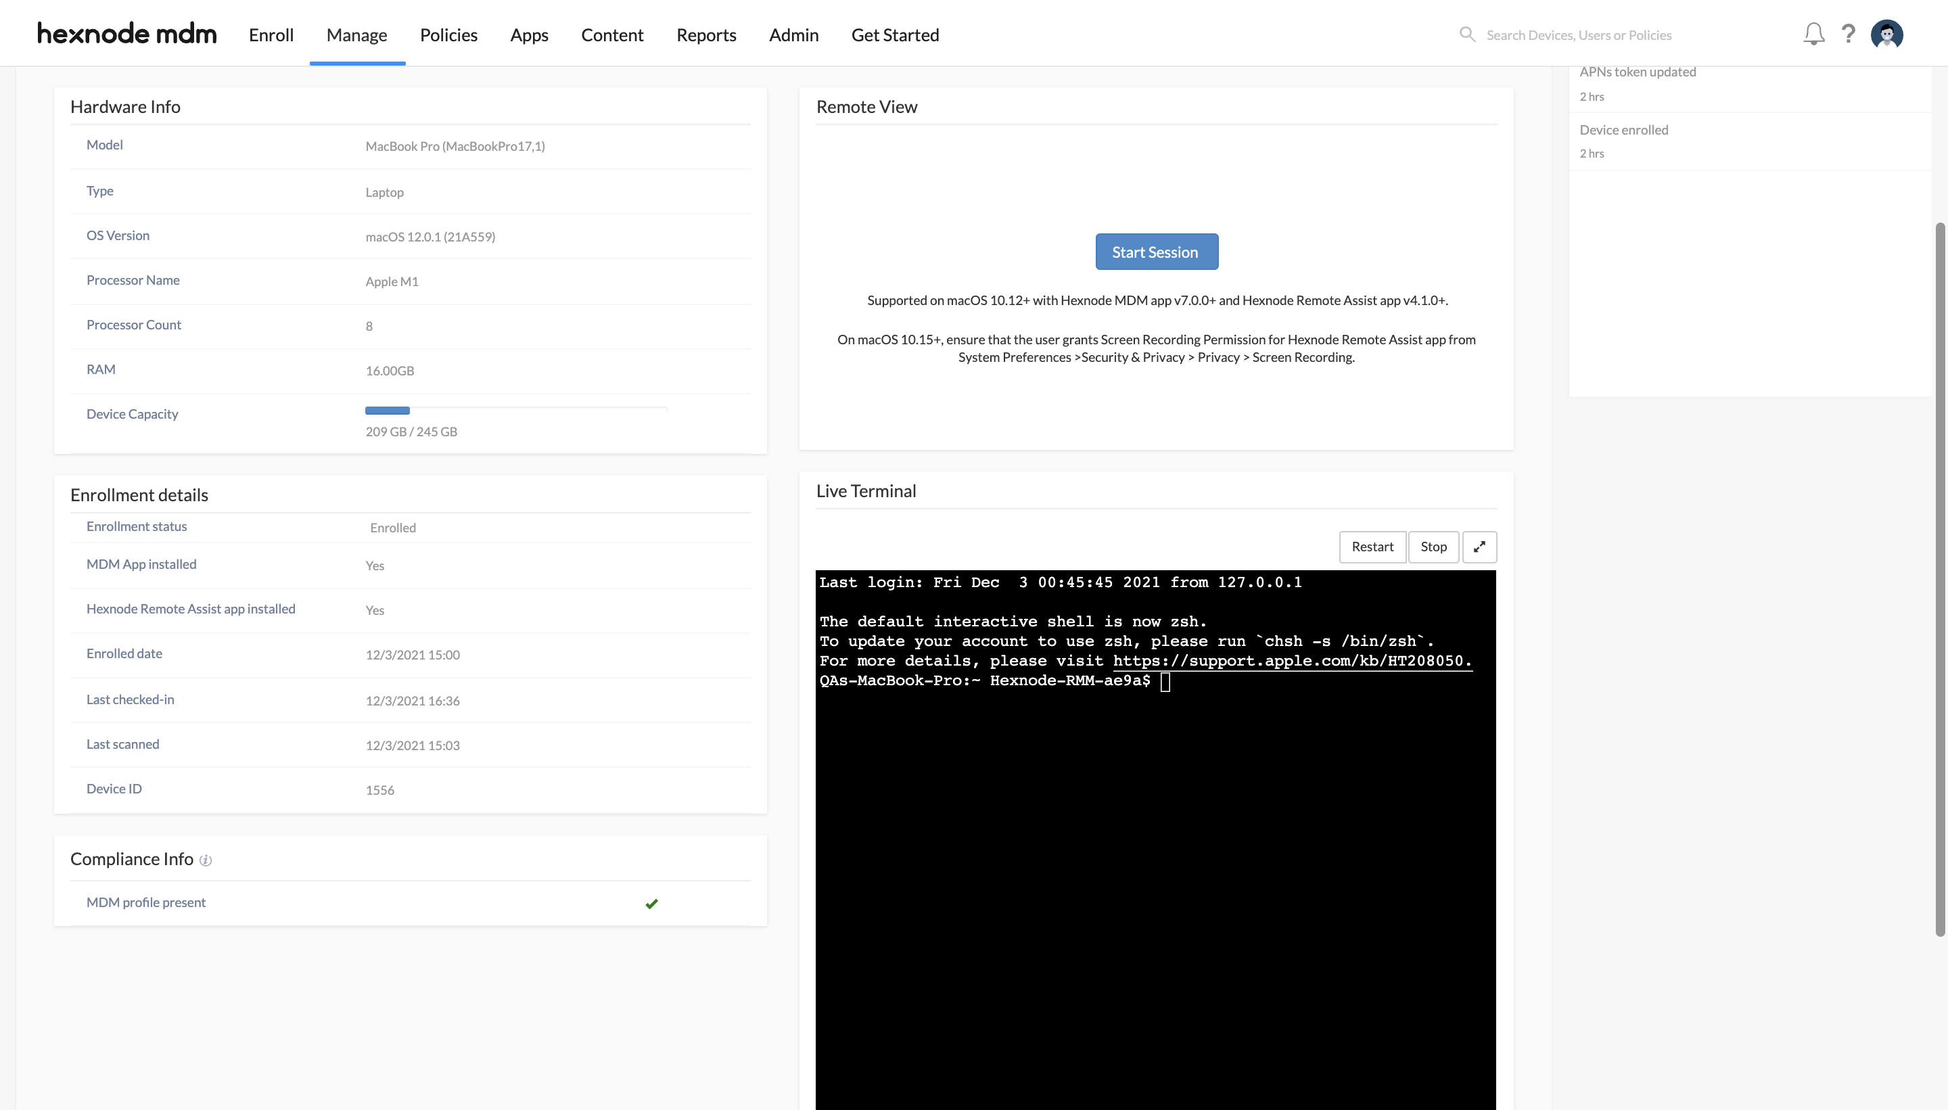Expand Live Terminal to fullscreen
The height and width of the screenshot is (1110, 1948).
pyautogui.click(x=1479, y=547)
